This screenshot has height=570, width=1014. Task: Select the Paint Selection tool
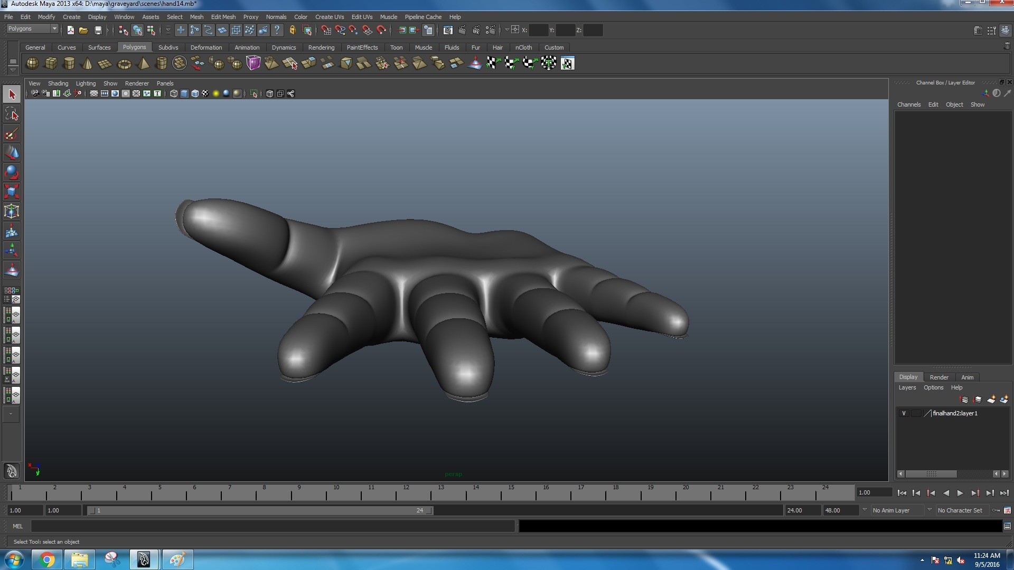(x=12, y=134)
